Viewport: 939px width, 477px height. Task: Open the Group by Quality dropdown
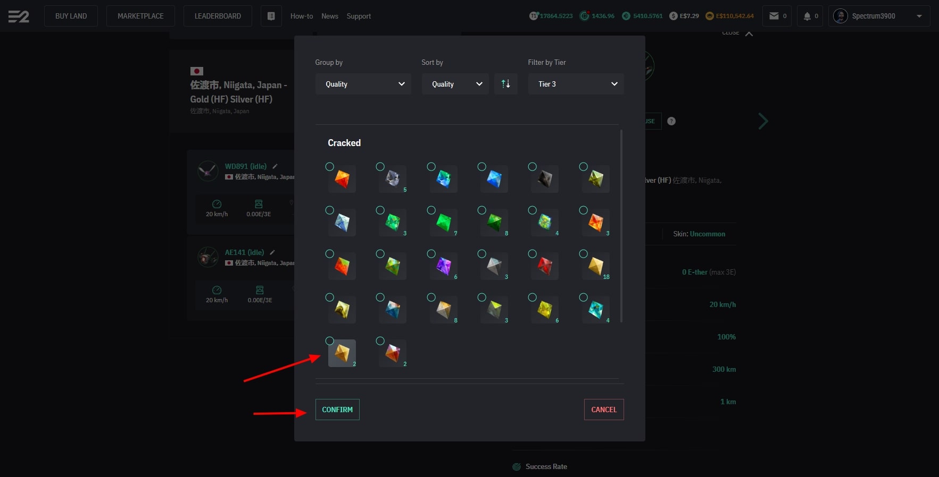[x=363, y=84]
